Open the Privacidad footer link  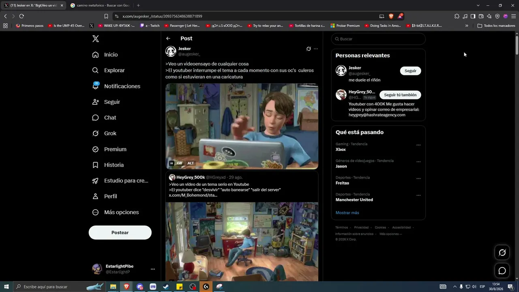tap(361, 228)
